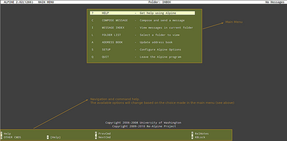Open RelNotes from the command bar
The height and width of the screenshot is (141, 287).
(x=202, y=133)
